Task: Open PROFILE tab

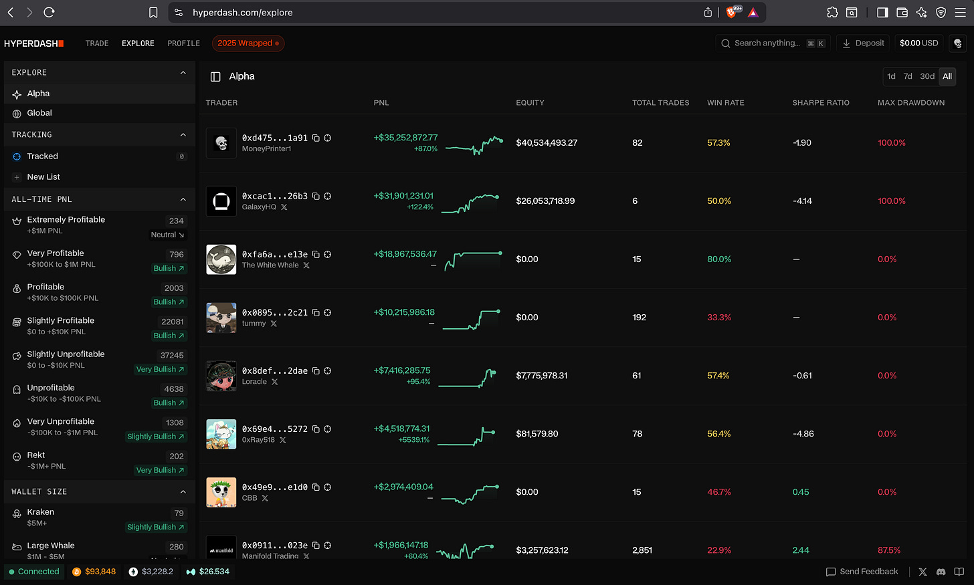Action: pos(184,43)
